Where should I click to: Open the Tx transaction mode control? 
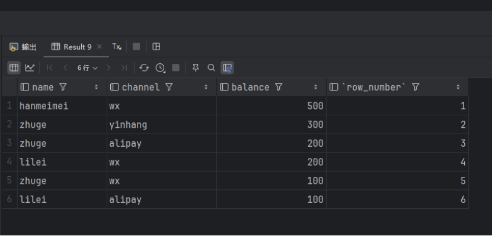tap(116, 47)
